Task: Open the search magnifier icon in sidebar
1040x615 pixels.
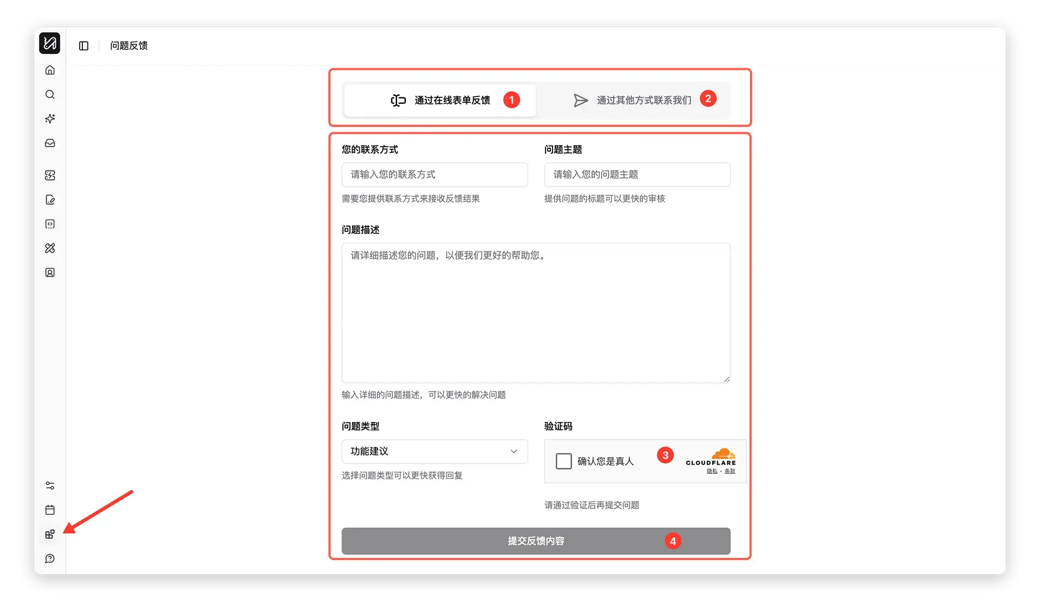Action: pyautogui.click(x=50, y=95)
